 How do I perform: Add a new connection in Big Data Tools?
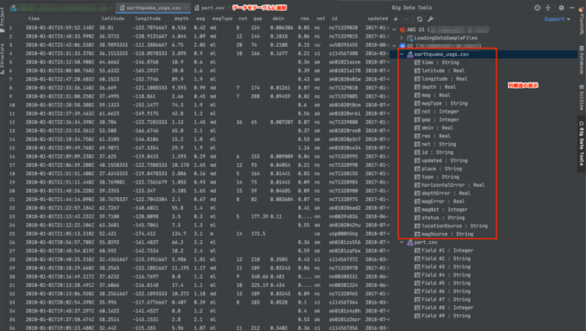pyautogui.click(x=396, y=19)
